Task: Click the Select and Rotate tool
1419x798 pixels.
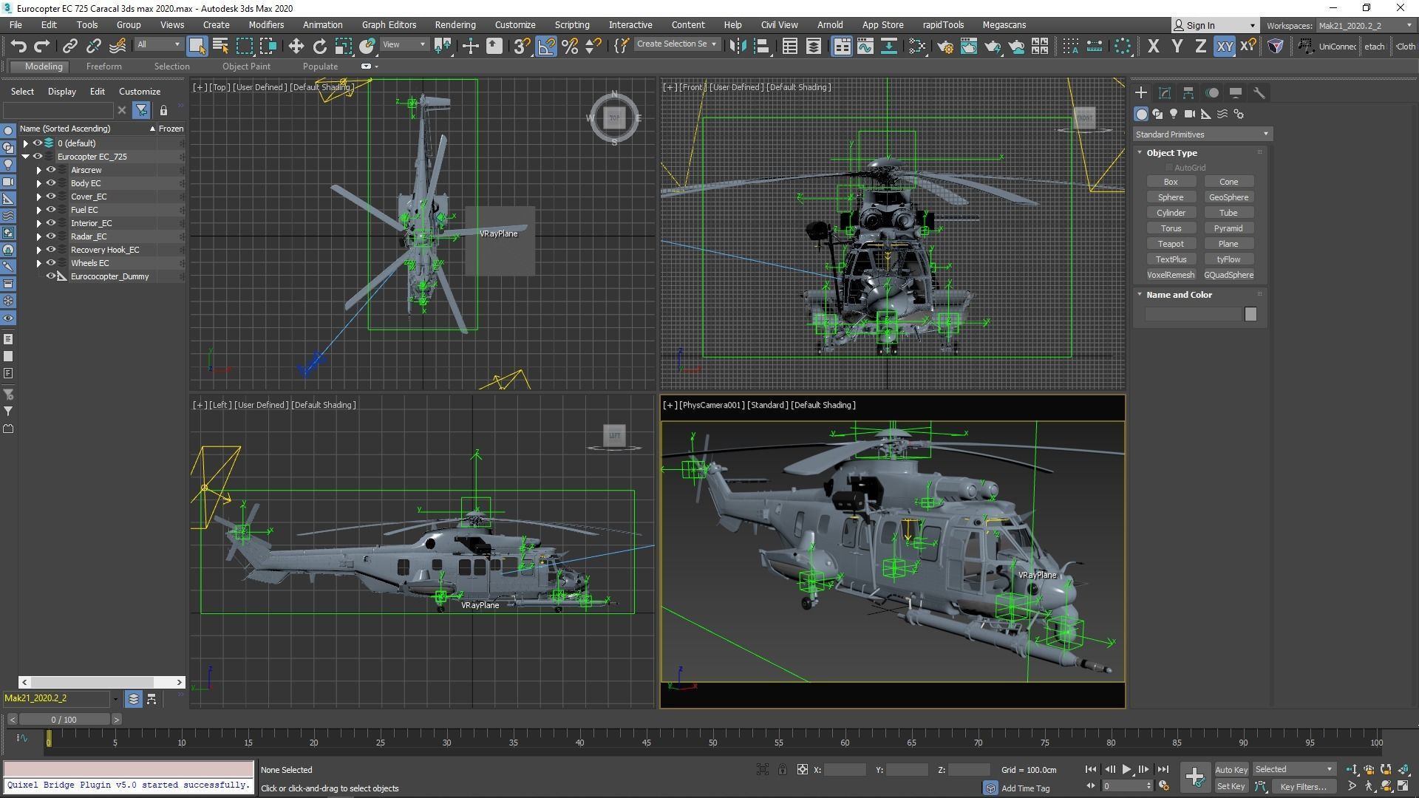Action: pyautogui.click(x=319, y=47)
